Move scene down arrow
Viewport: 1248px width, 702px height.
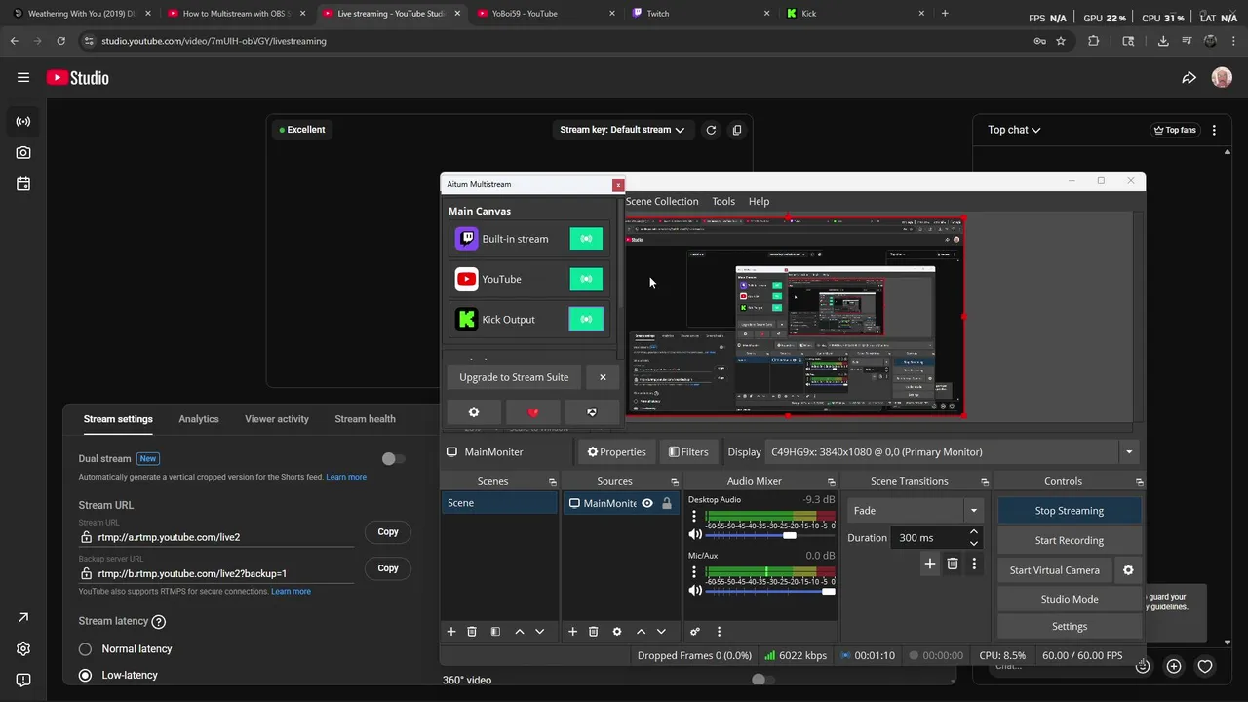tap(539, 632)
